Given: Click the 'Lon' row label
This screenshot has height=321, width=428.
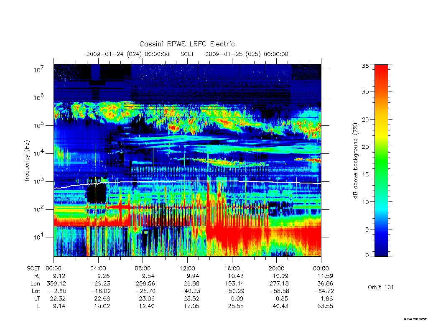Looking at the screenshot, I should tap(36, 284).
